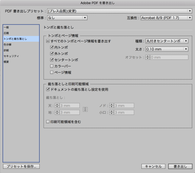195x173 pixels.
Task: Select セキュリティ in the left category list
Action: point(21,56)
